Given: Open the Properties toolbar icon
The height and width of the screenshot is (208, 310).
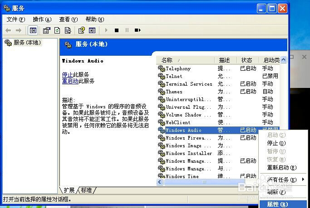Looking at the screenshot, I should [x=47, y=30].
